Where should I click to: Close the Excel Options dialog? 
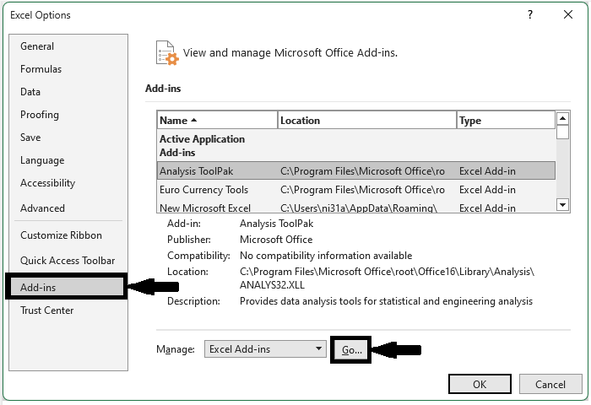coord(569,15)
